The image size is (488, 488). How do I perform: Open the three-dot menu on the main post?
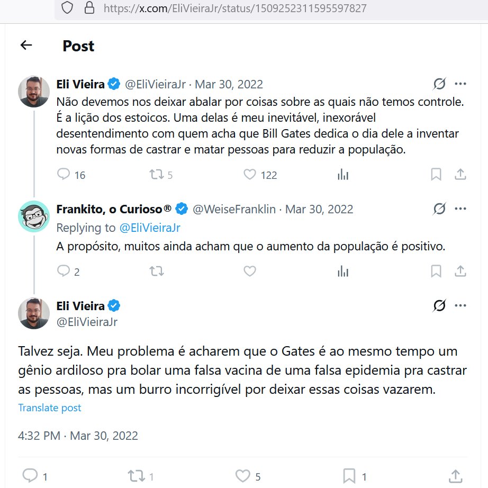460,305
